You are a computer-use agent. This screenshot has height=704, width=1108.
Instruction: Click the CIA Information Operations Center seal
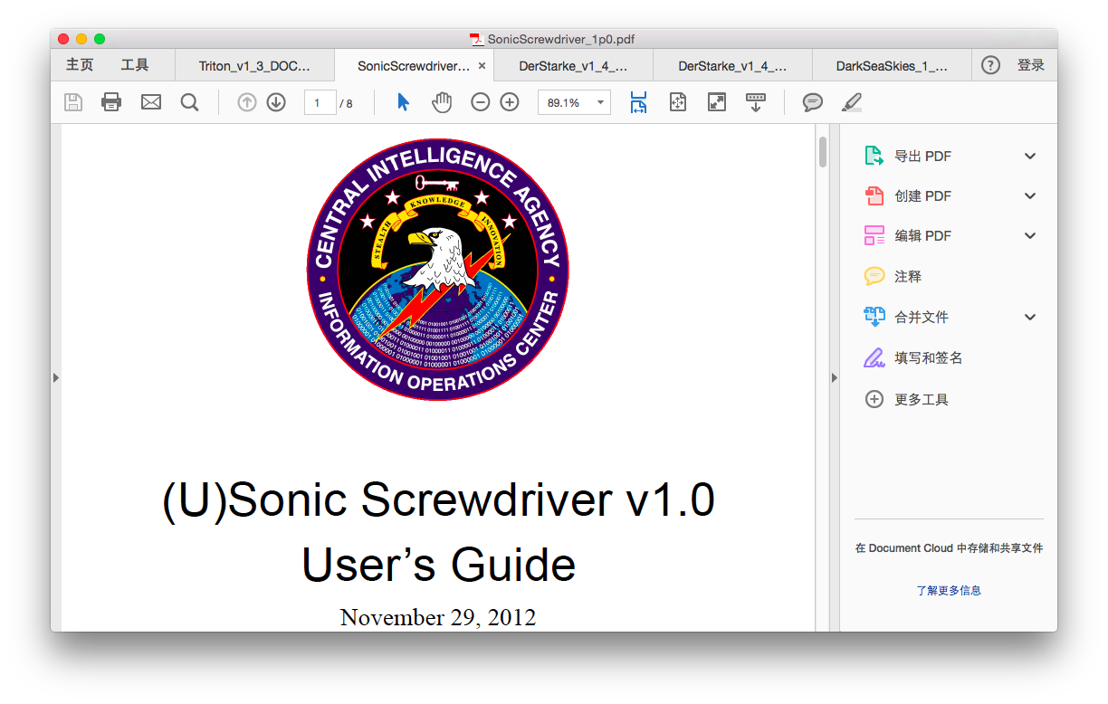click(x=438, y=270)
